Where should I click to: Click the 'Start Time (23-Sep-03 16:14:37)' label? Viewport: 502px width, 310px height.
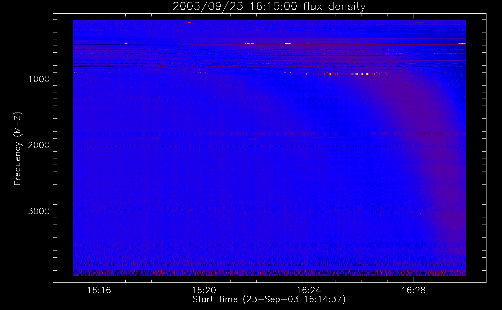click(x=269, y=299)
